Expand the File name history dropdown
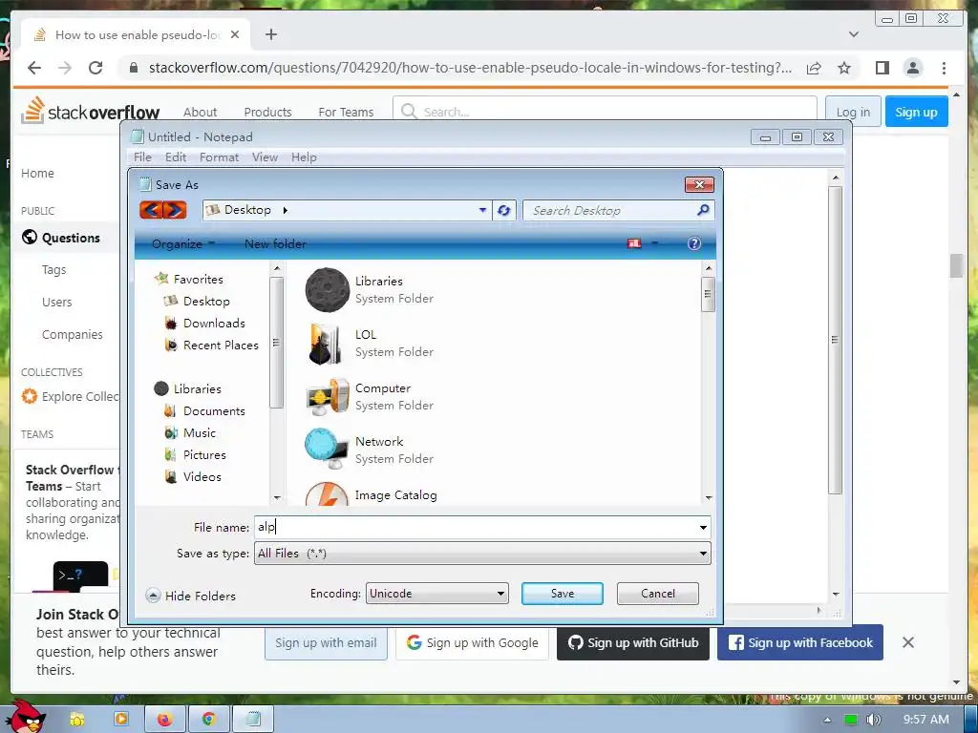 point(703,527)
